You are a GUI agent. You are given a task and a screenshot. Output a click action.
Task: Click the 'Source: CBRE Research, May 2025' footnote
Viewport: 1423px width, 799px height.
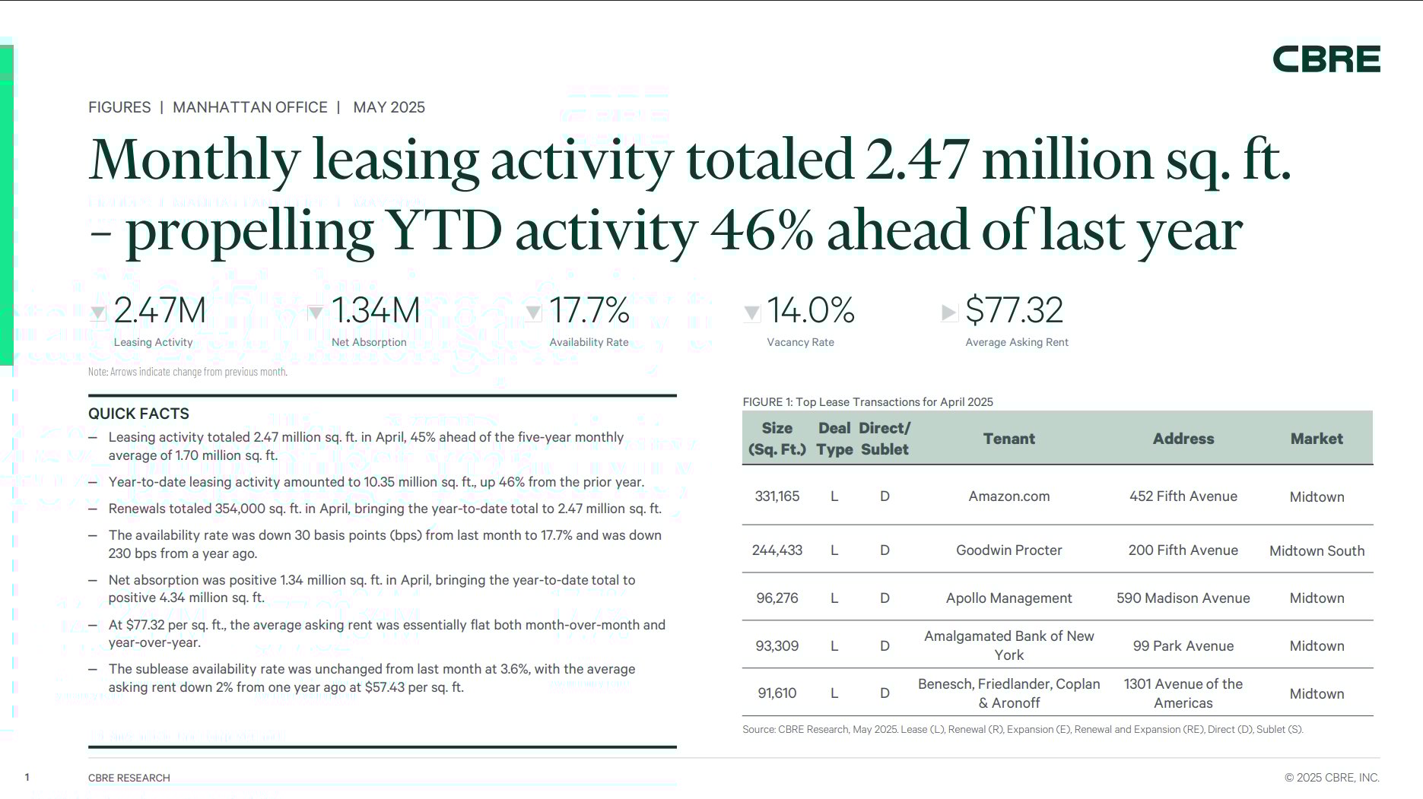point(1023,730)
